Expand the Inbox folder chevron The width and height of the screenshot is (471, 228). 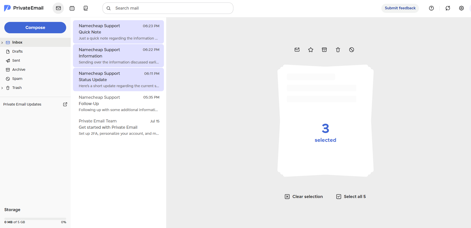tap(2, 43)
